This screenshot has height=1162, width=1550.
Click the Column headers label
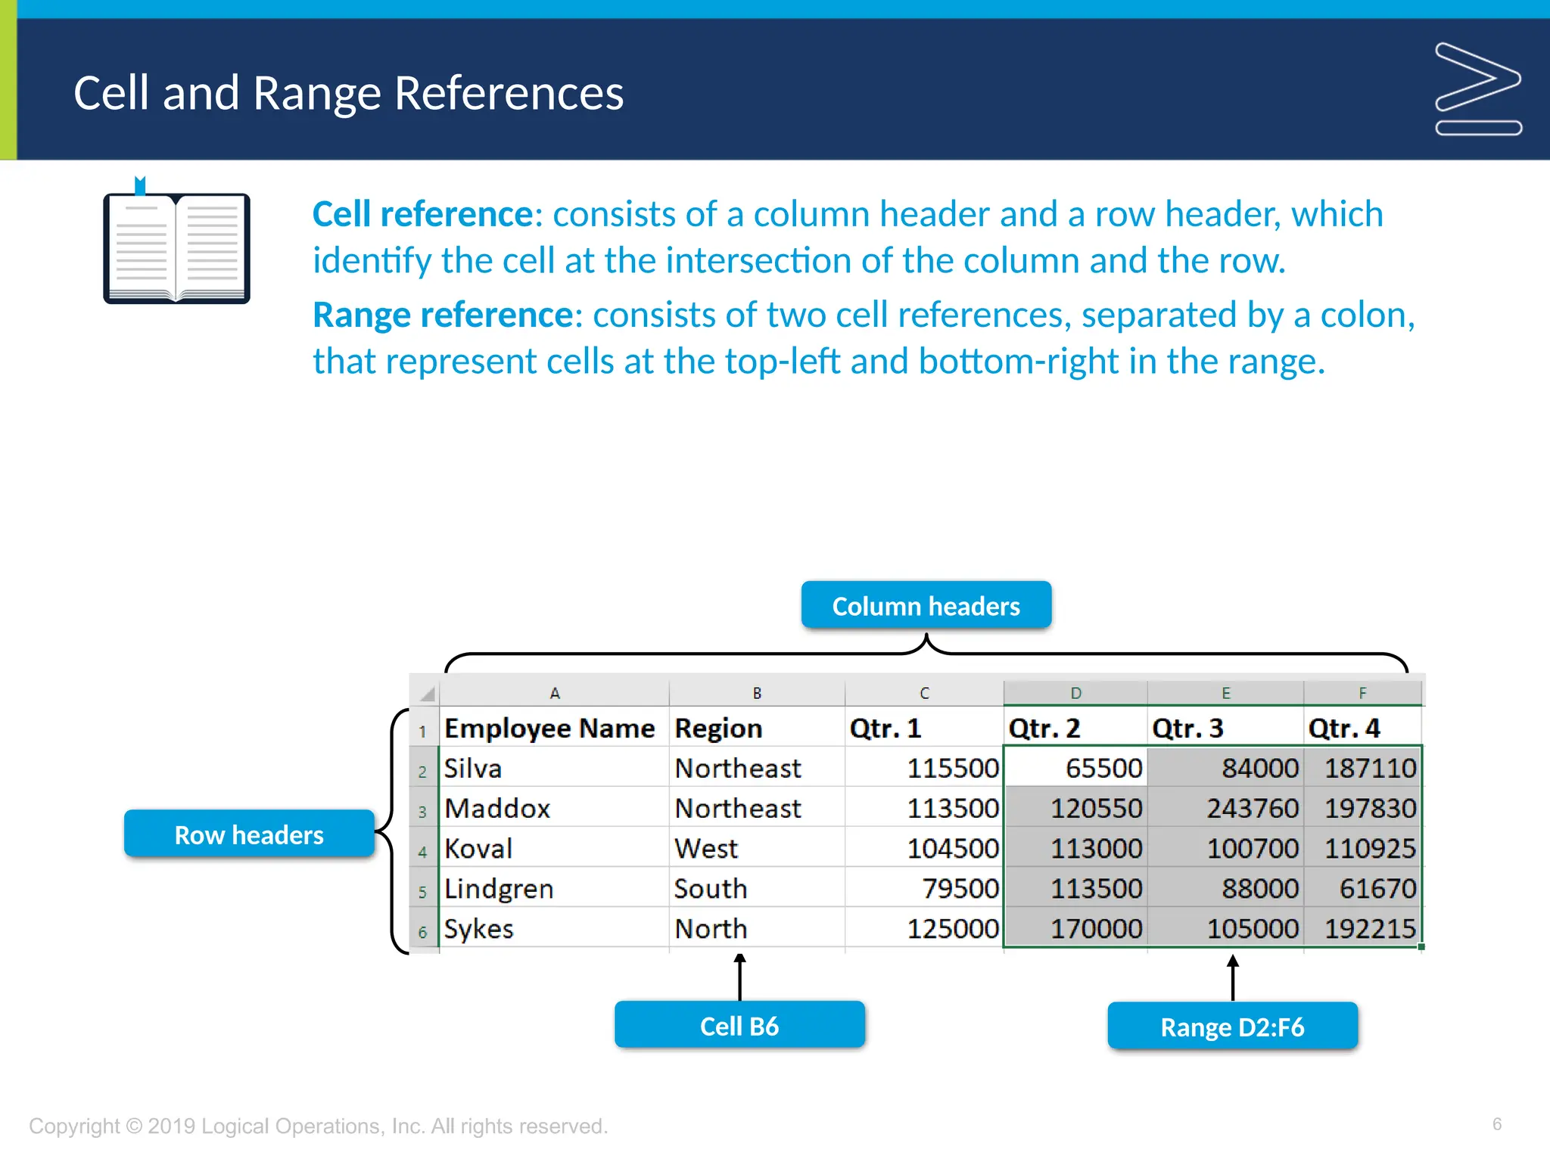[x=926, y=605]
